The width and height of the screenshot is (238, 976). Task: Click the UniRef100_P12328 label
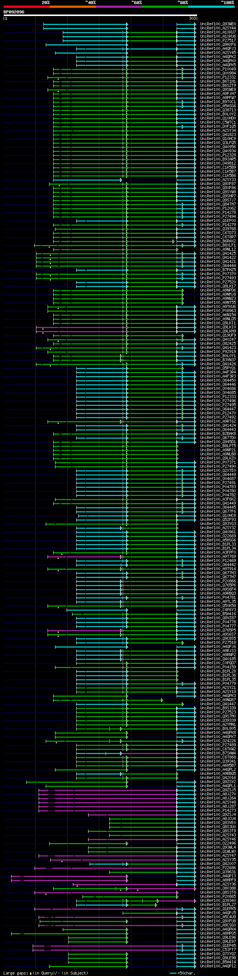218,155
